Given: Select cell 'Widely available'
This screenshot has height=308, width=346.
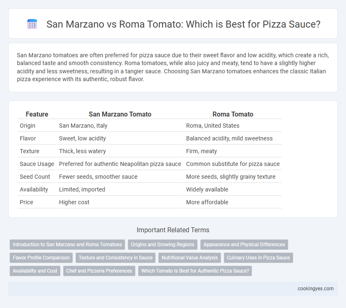Looking at the screenshot, I should 233,189.
